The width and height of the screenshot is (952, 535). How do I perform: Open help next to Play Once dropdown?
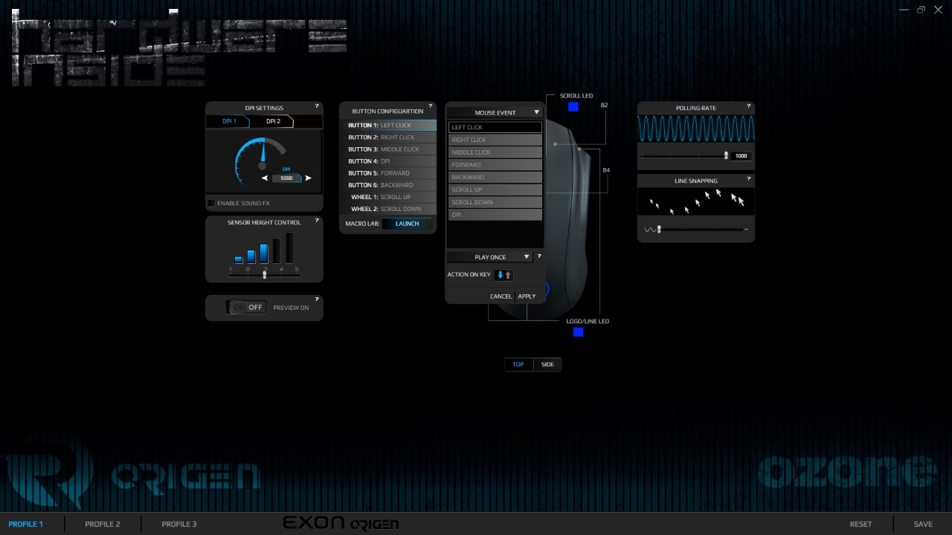539,256
